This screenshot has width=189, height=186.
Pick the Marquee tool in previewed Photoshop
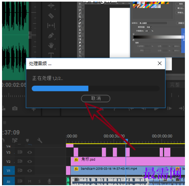[x=80, y=7]
